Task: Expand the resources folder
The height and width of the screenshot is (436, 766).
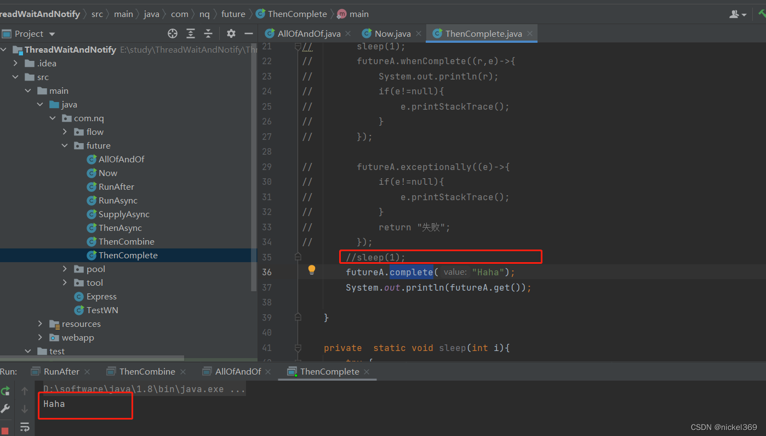Action: 40,324
